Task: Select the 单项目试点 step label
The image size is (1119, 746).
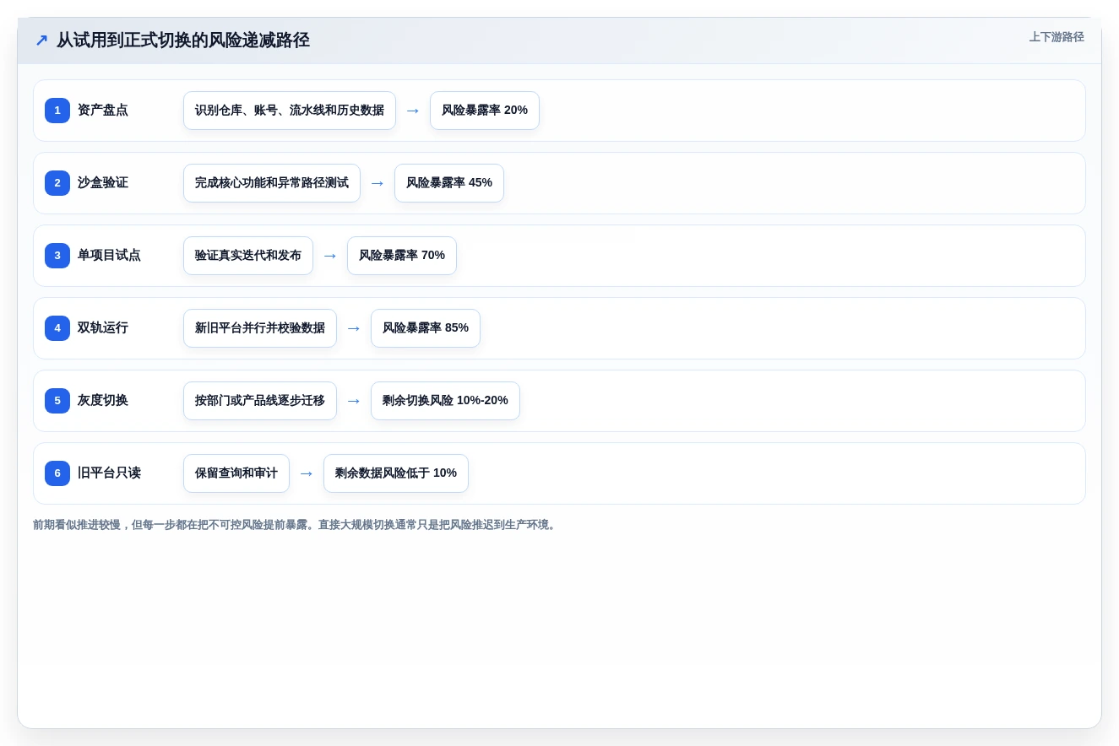Action: click(x=109, y=256)
